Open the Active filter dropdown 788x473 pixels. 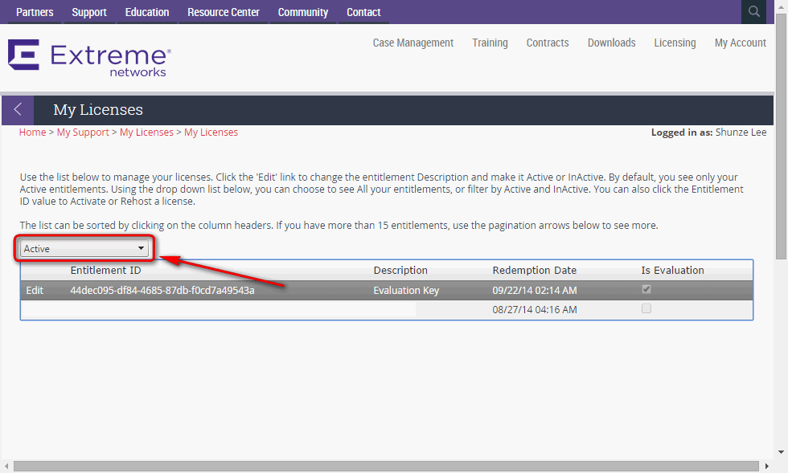click(84, 249)
